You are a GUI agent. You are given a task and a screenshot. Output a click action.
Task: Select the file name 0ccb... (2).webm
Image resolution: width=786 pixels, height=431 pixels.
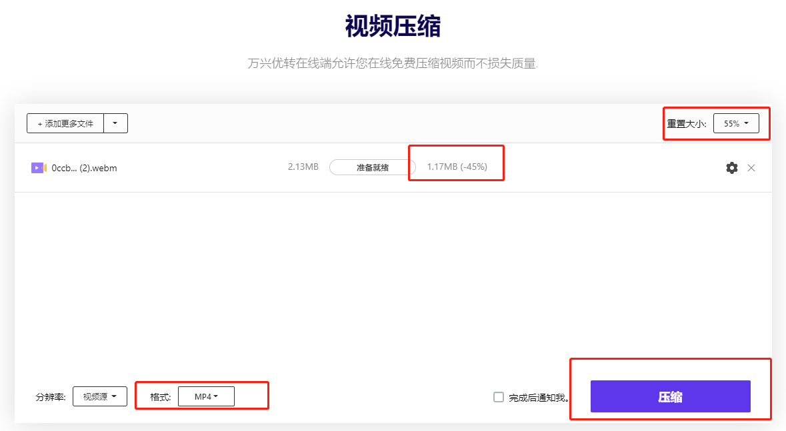coord(84,168)
